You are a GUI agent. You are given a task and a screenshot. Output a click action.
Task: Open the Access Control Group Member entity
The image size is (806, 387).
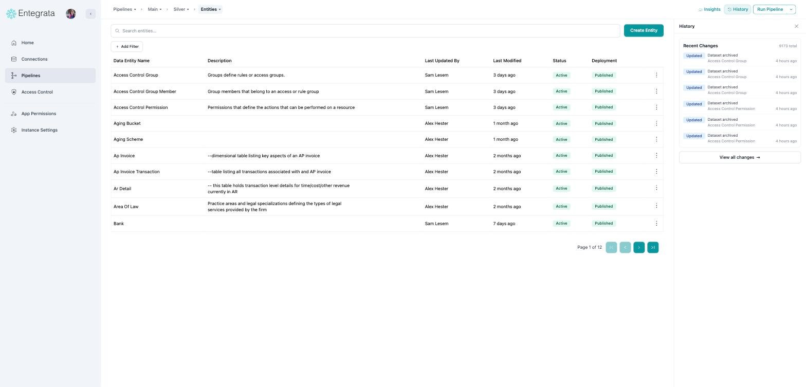coord(145,91)
